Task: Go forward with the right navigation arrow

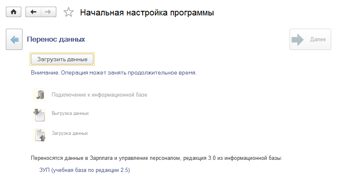Action: 48,12
